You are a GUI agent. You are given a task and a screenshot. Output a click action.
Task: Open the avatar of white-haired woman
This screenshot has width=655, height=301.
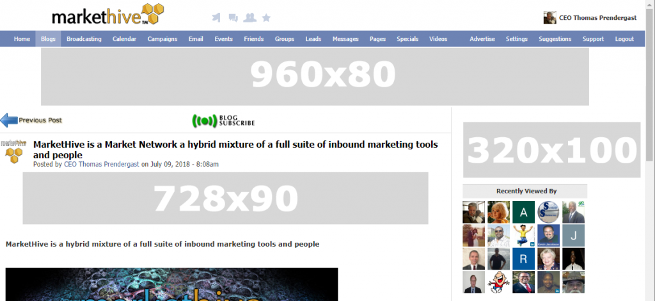coord(548,259)
